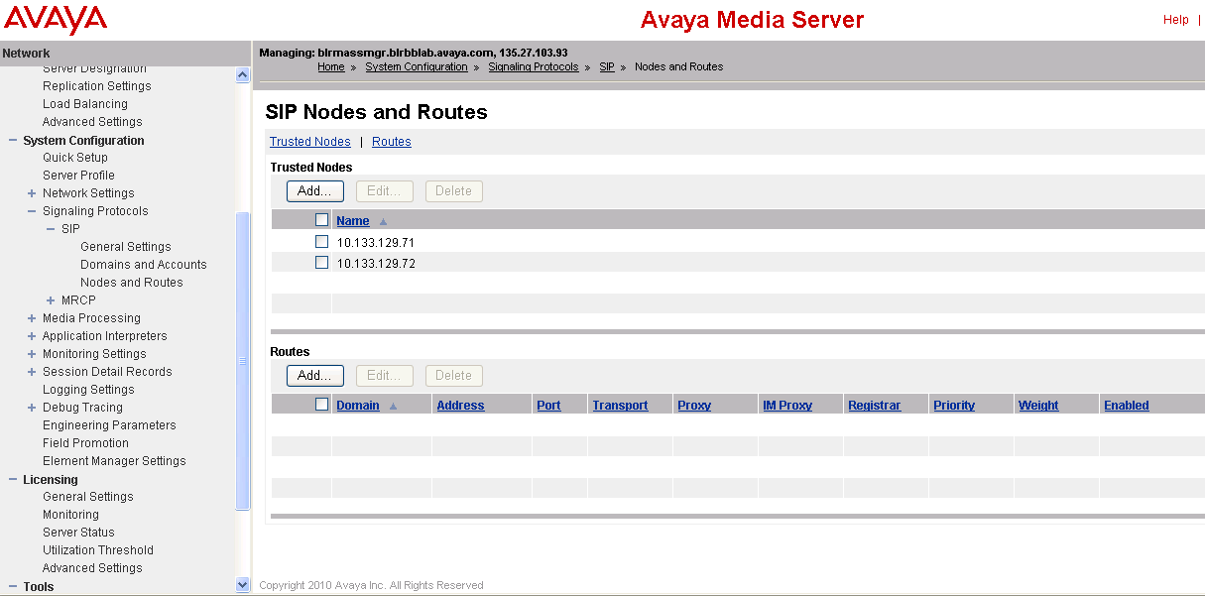The width and height of the screenshot is (1205, 596).
Task: Open Home breadcrumb link
Action: coord(331,67)
